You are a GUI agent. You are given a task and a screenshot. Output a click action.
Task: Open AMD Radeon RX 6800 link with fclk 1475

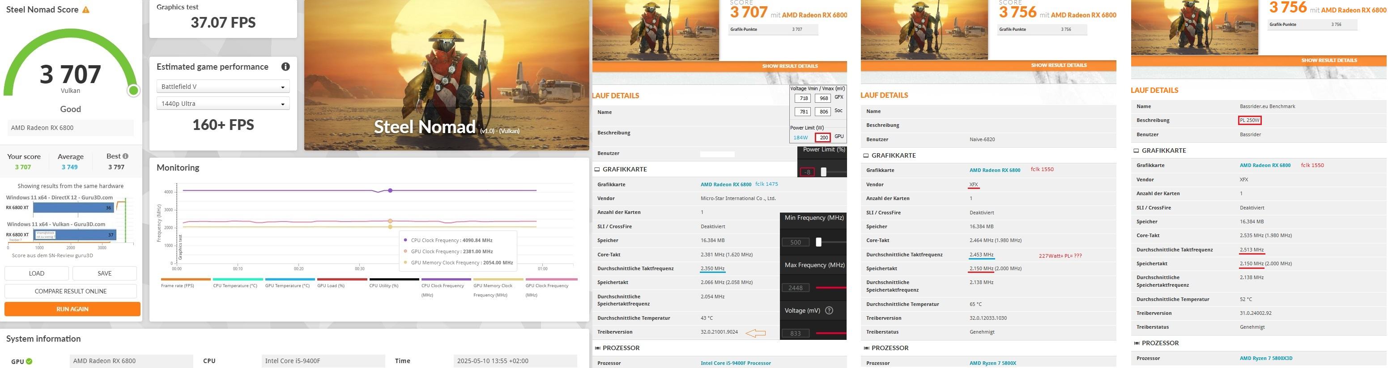(x=726, y=184)
